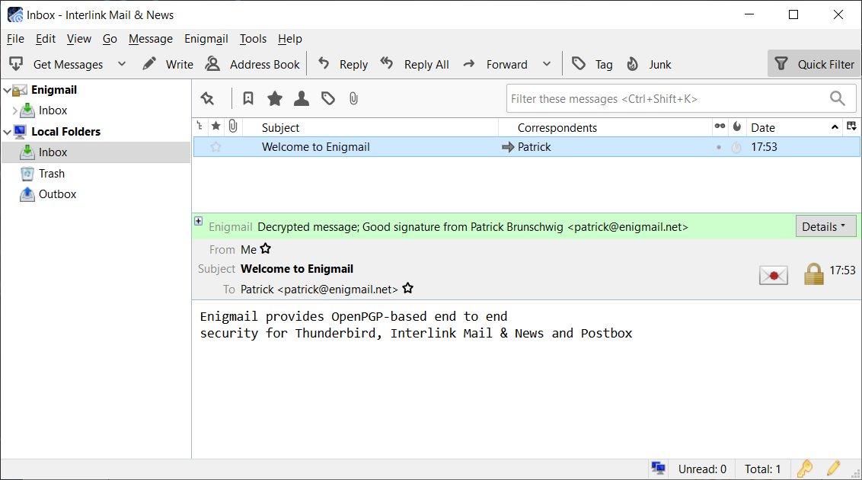This screenshot has height=480, width=862.
Task: Open the Go menu
Action: click(x=110, y=39)
